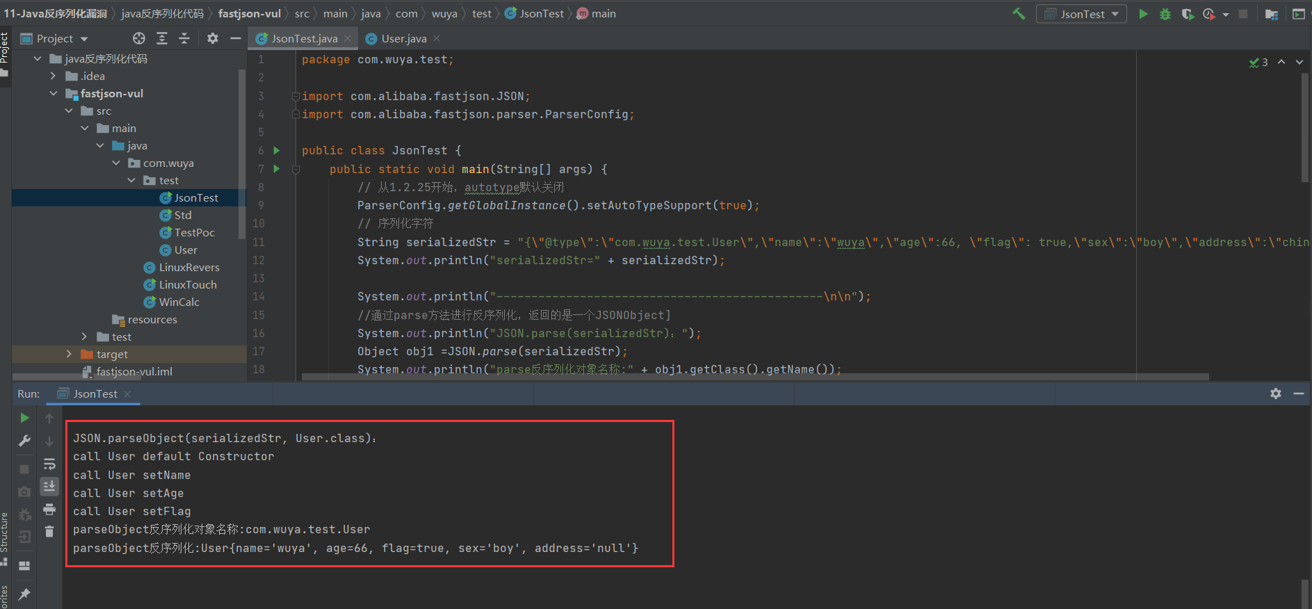The image size is (1312, 609).
Task: Build the project with the hammer icon
Action: 1019,13
